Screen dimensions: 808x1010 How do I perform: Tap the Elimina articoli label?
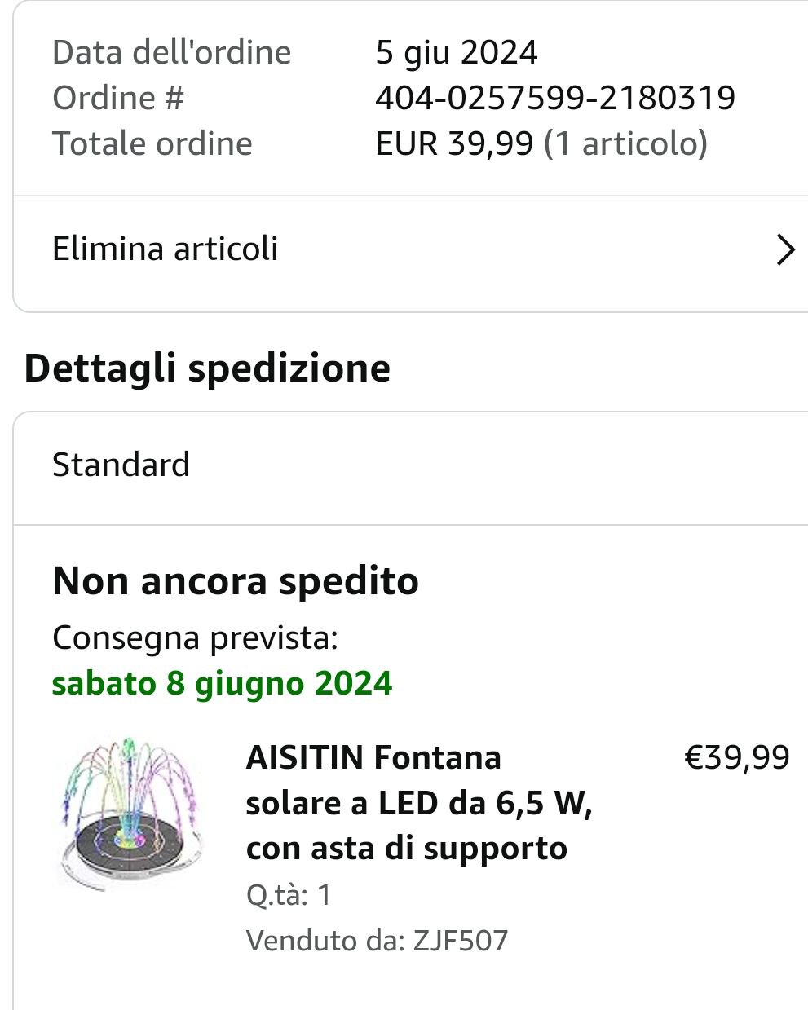click(166, 249)
